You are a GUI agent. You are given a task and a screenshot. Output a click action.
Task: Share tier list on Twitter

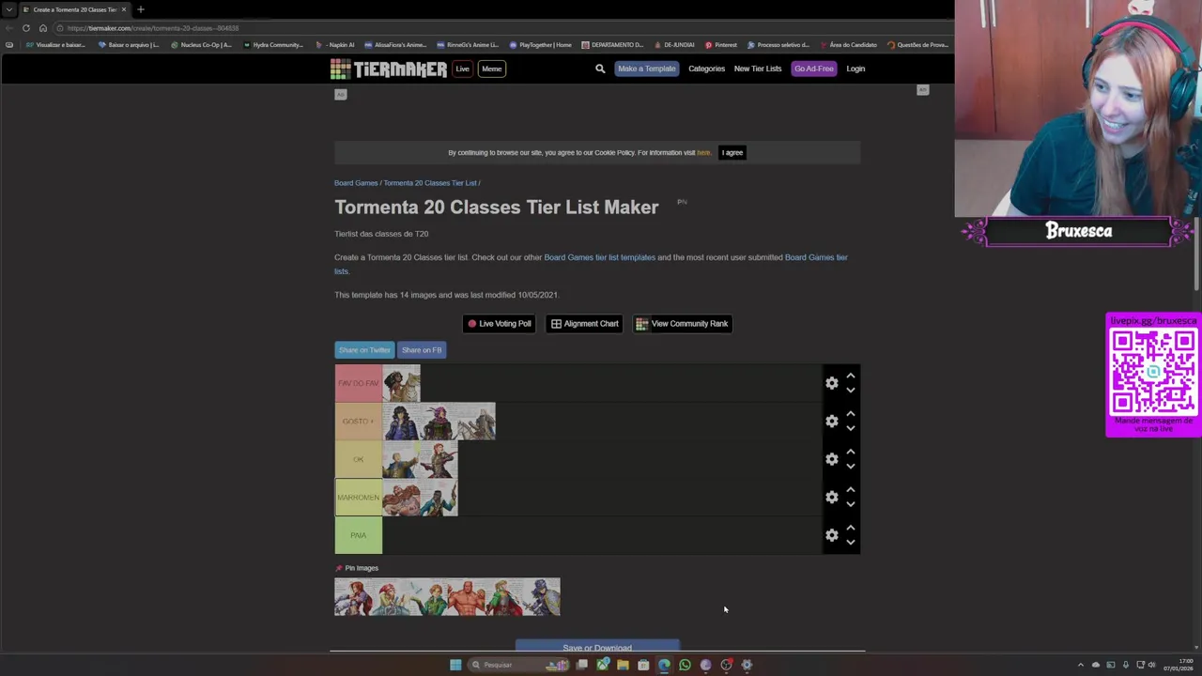click(364, 350)
